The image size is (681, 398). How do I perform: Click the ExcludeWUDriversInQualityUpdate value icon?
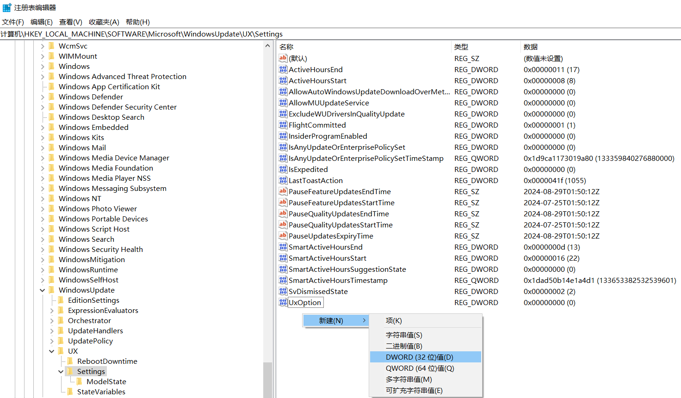(283, 114)
